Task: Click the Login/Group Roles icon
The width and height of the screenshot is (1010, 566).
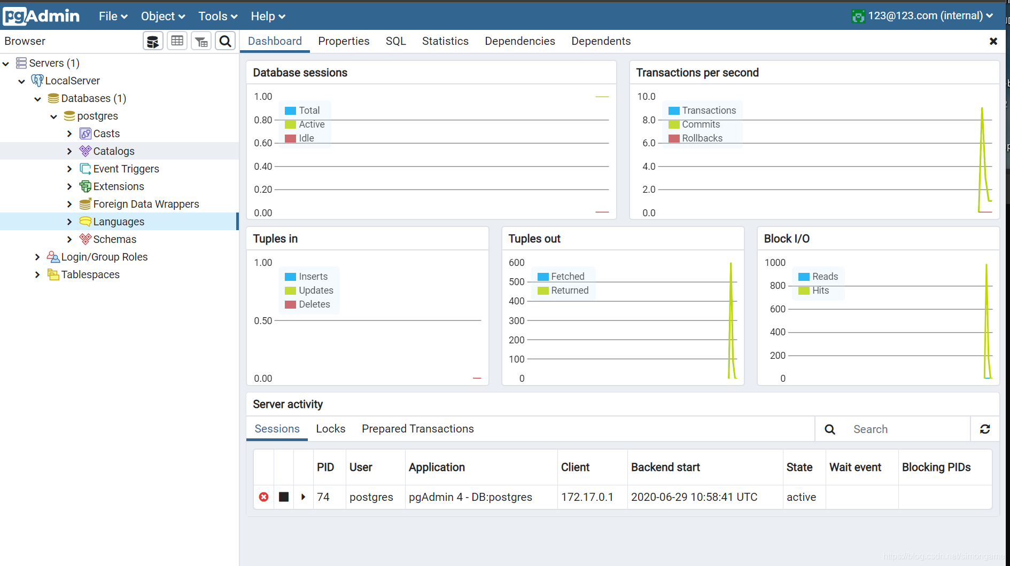Action: tap(53, 257)
